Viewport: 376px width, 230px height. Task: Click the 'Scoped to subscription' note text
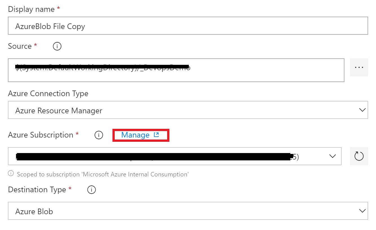103,174
